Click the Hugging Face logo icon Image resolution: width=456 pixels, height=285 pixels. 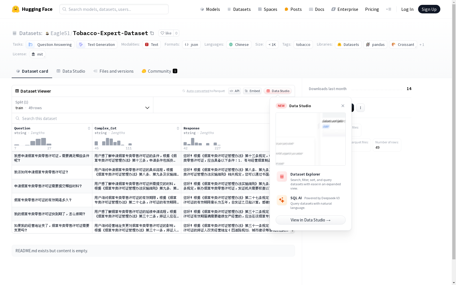pos(16,9)
